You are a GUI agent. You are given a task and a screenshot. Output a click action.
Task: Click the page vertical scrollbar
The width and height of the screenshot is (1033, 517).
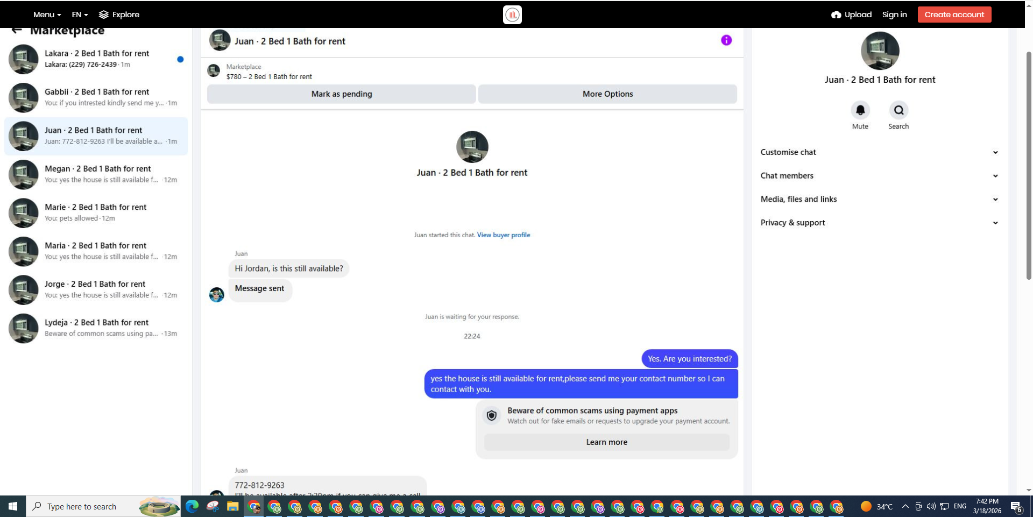(x=1029, y=166)
